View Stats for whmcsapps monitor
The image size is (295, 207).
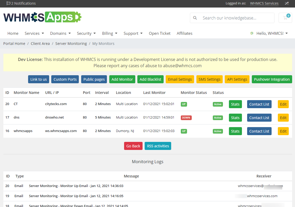(235, 131)
